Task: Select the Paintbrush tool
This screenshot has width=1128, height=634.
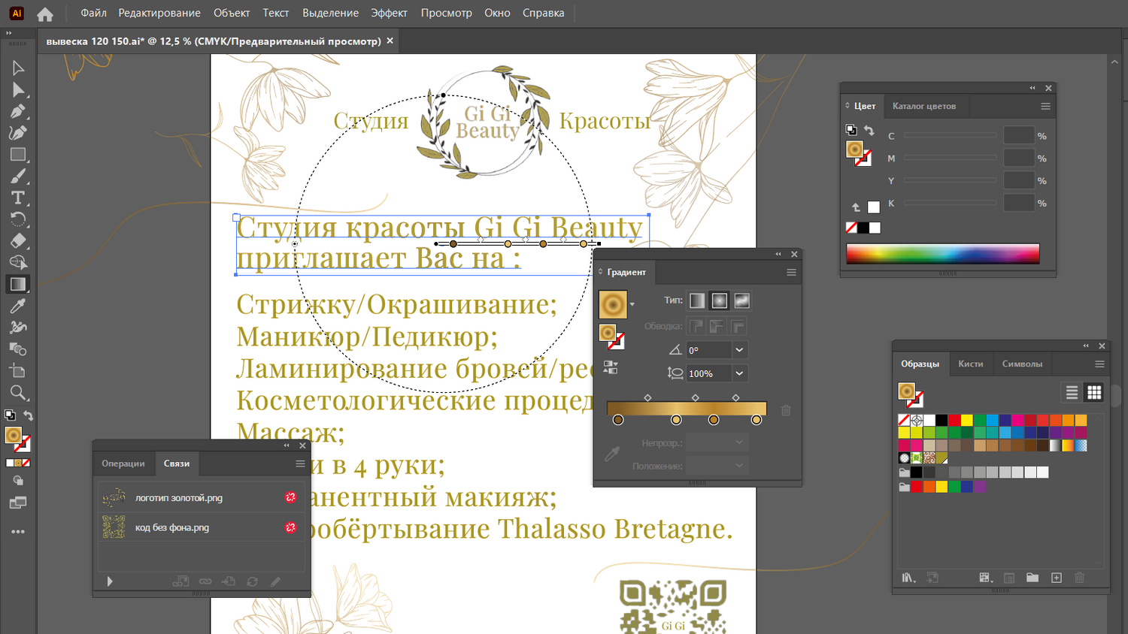Action: (18, 177)
